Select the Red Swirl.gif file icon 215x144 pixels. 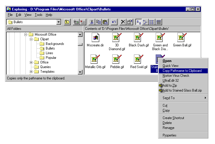[139, 59]
